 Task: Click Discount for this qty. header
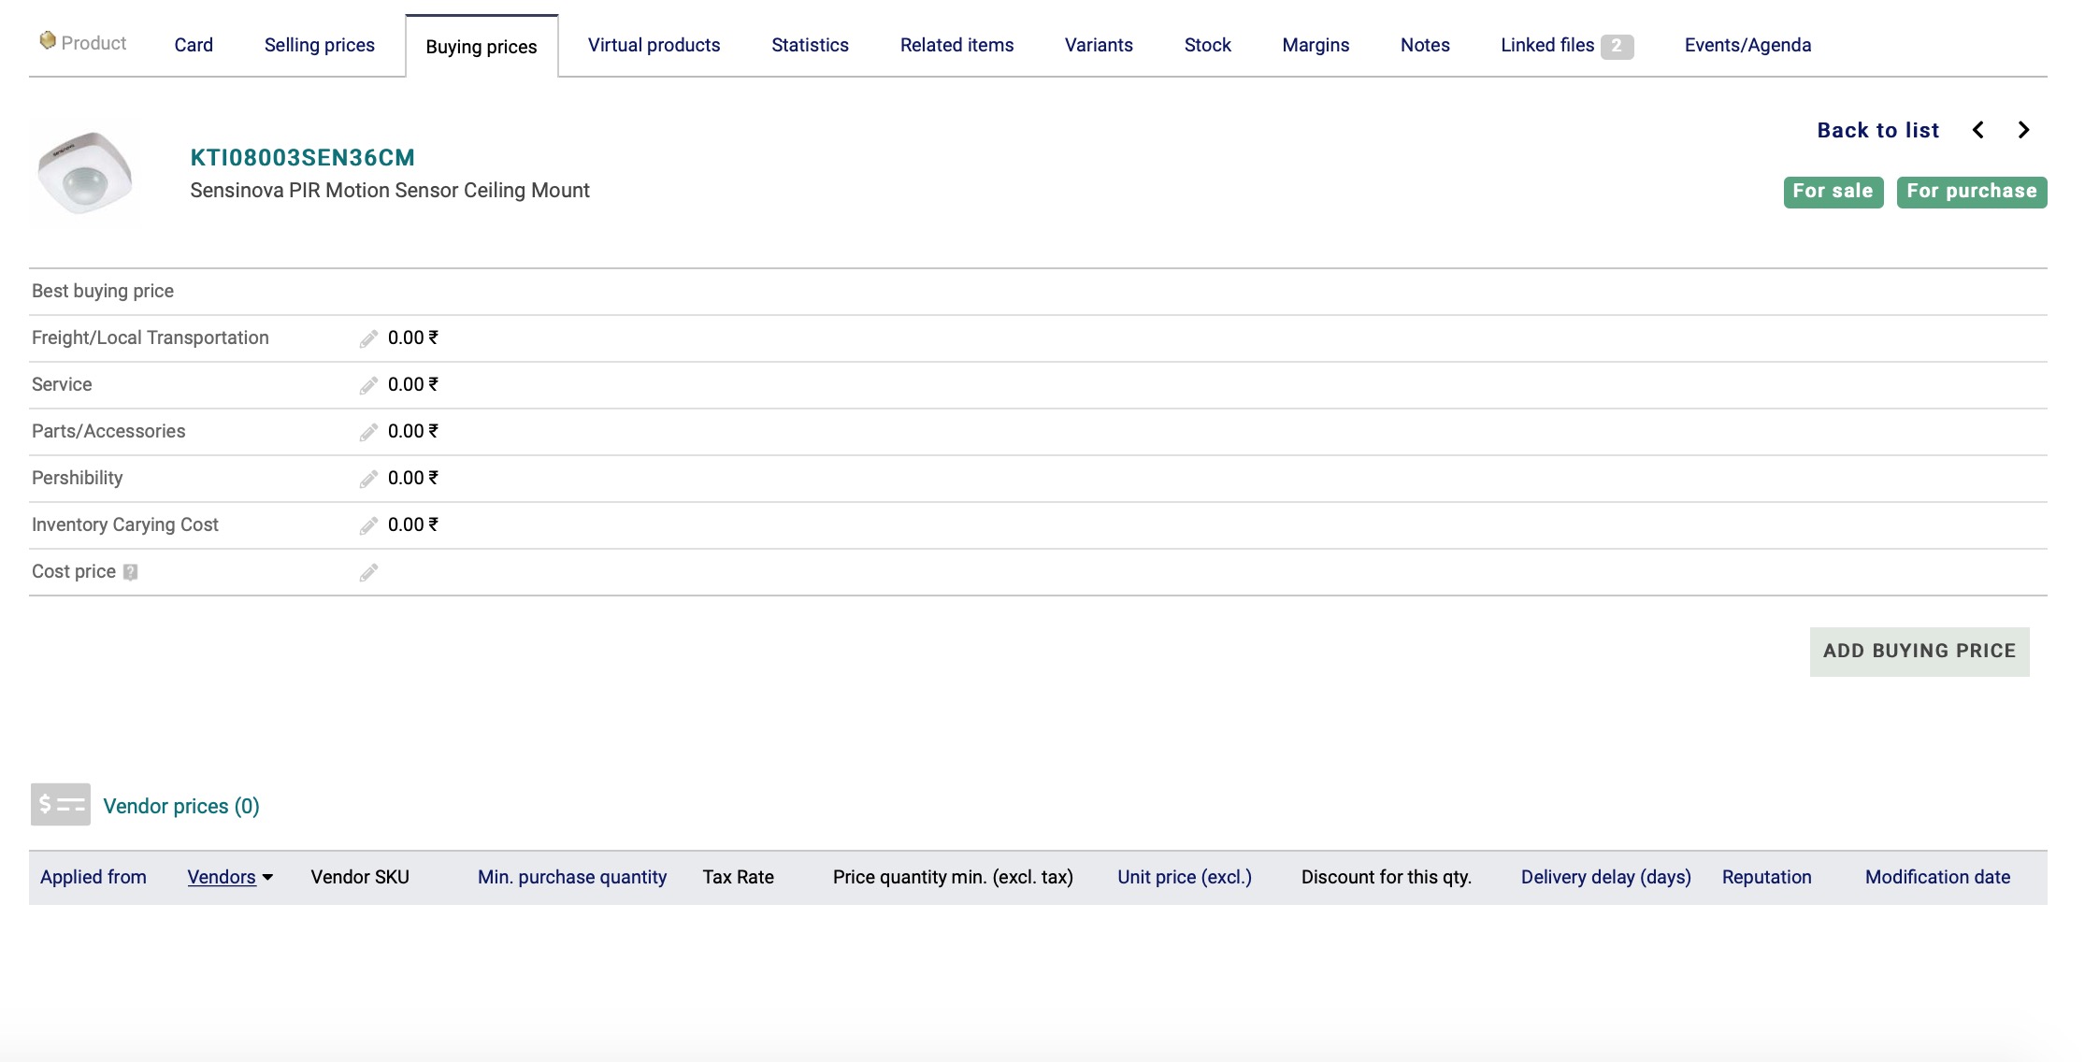1387,877
